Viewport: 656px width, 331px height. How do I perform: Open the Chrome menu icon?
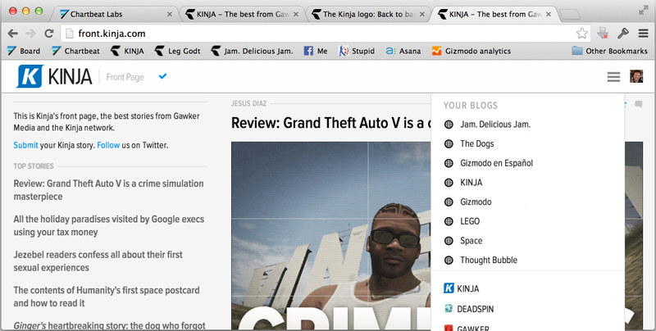point(643,34)
